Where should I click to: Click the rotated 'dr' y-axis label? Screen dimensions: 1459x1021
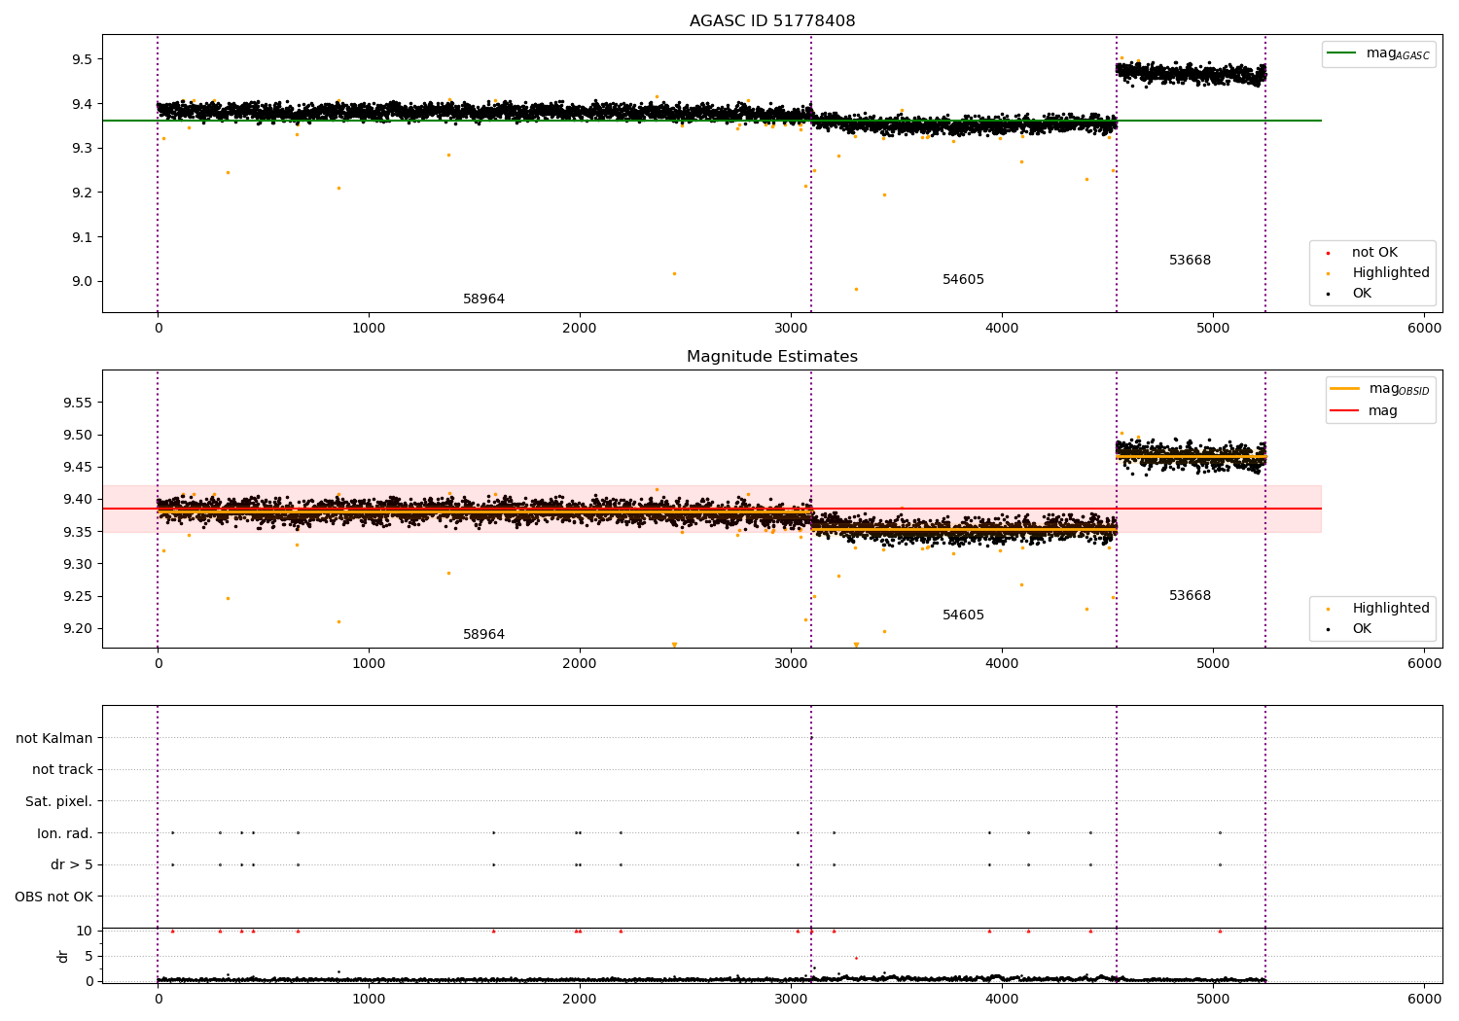pos(63,956)
